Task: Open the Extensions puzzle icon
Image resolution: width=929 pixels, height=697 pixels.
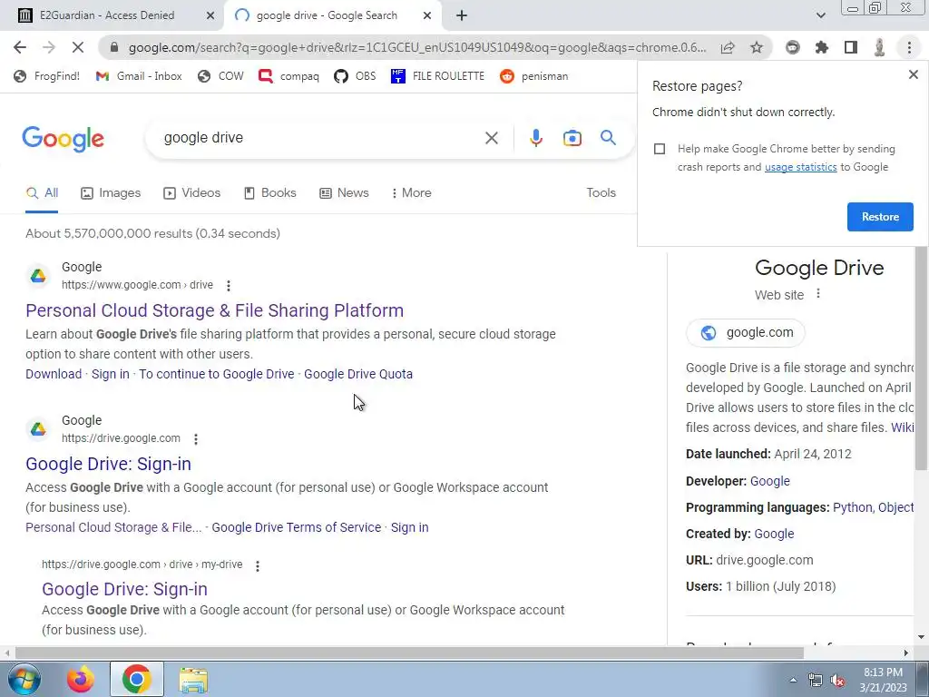Action: pos(822,47)
